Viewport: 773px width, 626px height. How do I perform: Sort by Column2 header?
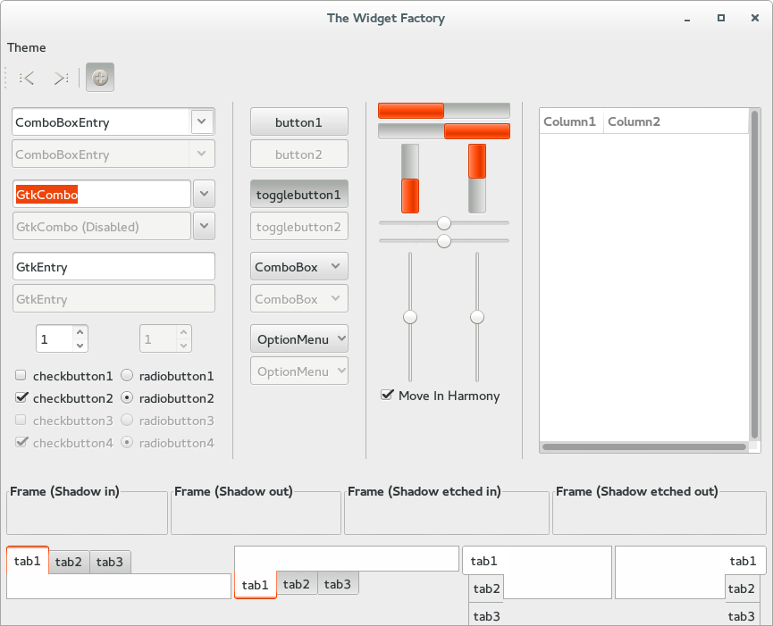[x=676, y=121]
